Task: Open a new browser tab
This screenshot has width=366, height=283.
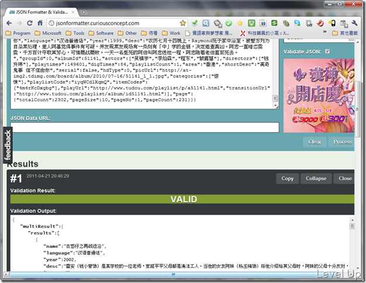Action: (x=84, y=12)
